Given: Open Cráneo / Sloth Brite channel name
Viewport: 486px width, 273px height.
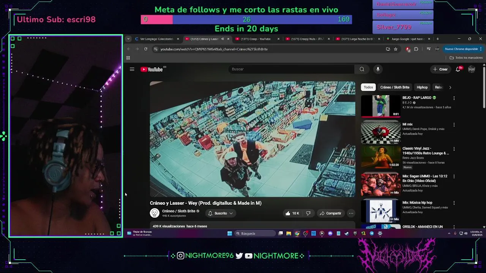Looking at the screenshot, I should coord(179,211).
